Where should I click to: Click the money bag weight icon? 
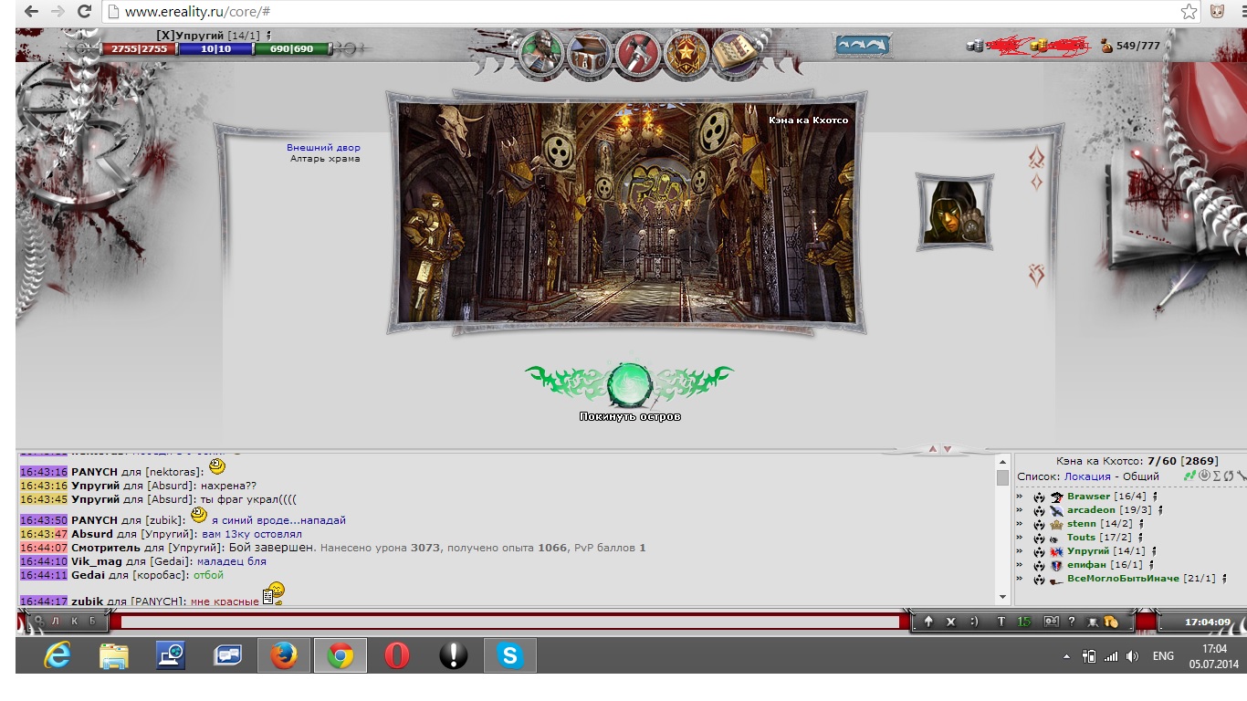[x=1106, y=46]
